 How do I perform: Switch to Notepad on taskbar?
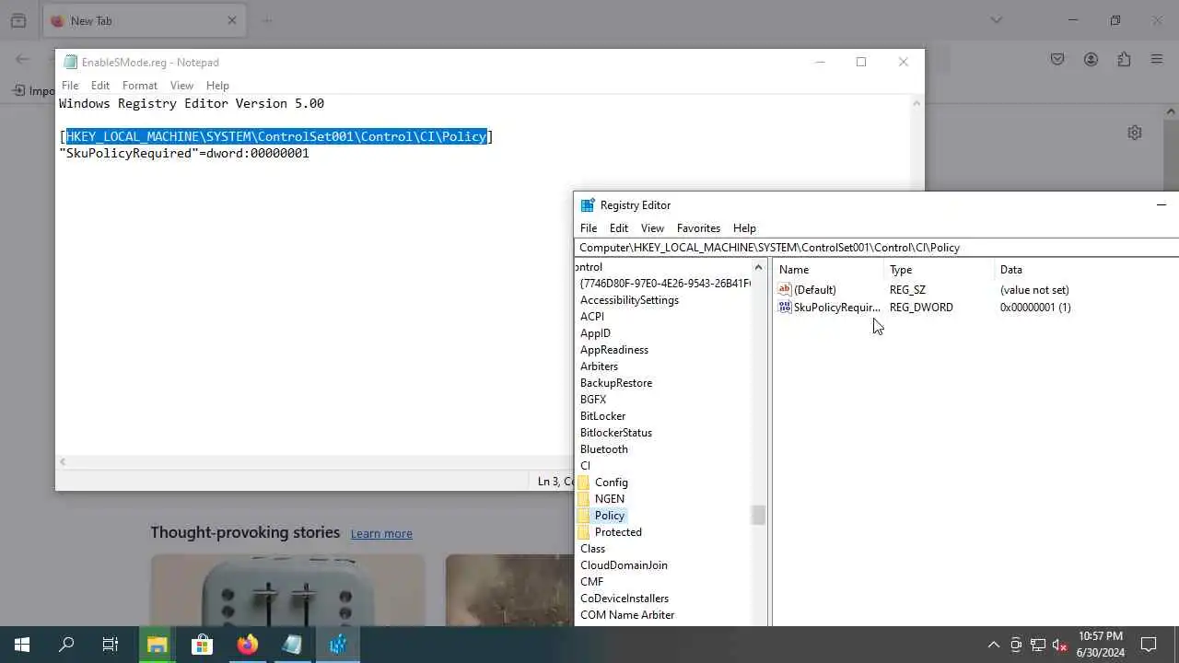[x=292, y=645]
